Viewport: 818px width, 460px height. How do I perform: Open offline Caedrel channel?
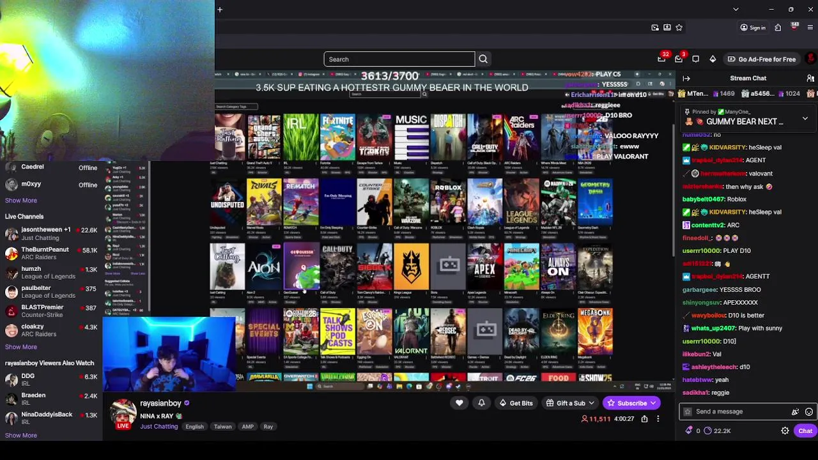[x=51, y=167]
